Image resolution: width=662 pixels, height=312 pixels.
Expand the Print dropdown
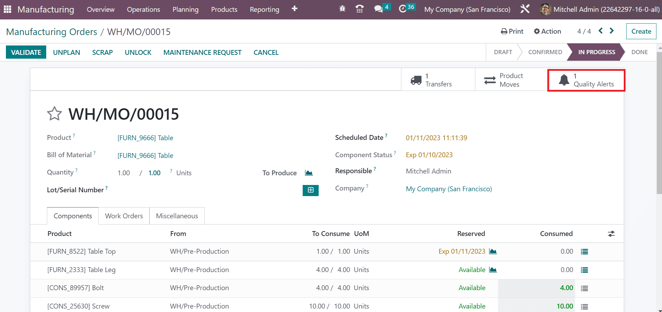point(512,31)
